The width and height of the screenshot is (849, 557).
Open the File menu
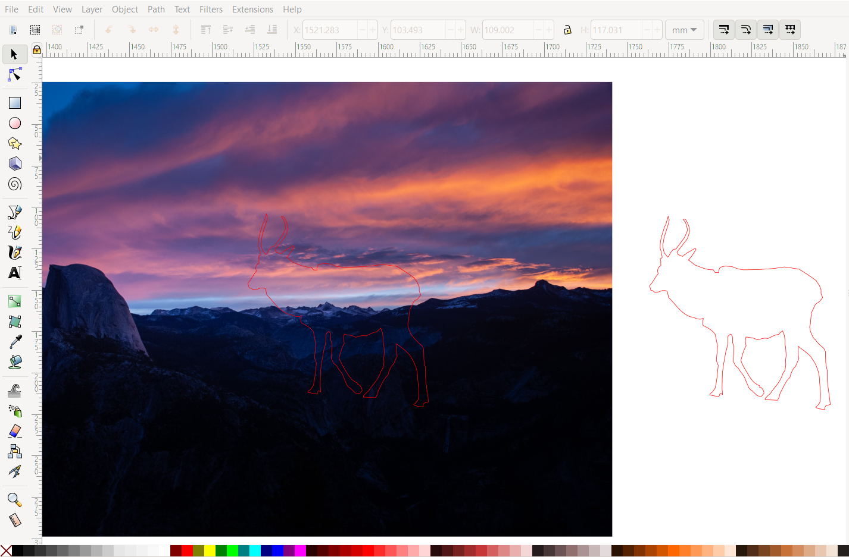pos(11,9)
